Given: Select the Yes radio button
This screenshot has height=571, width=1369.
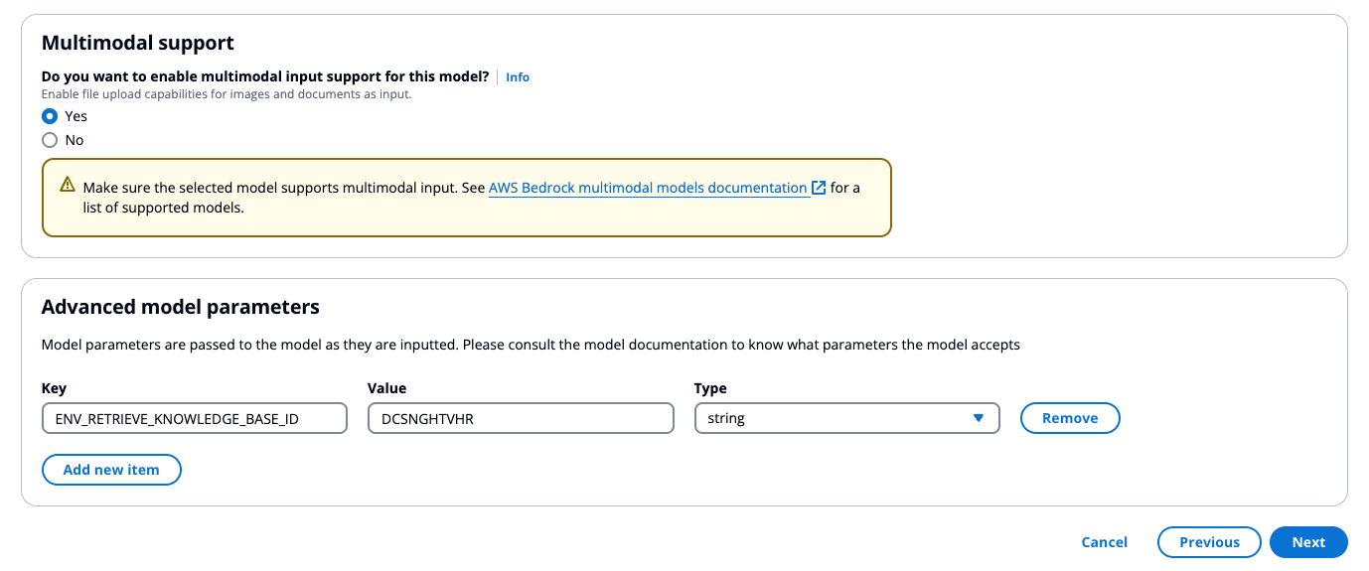Looking at the screenshot, I should tap(50, 116).
